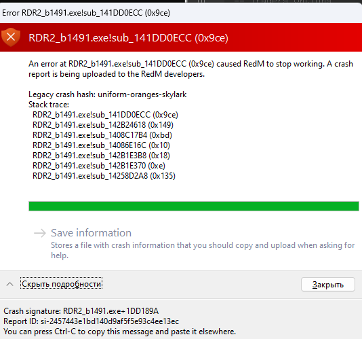Viewport: 362px width, 339px height.
Task: Click the Crash signature line in details
Action: pos(81,311)
